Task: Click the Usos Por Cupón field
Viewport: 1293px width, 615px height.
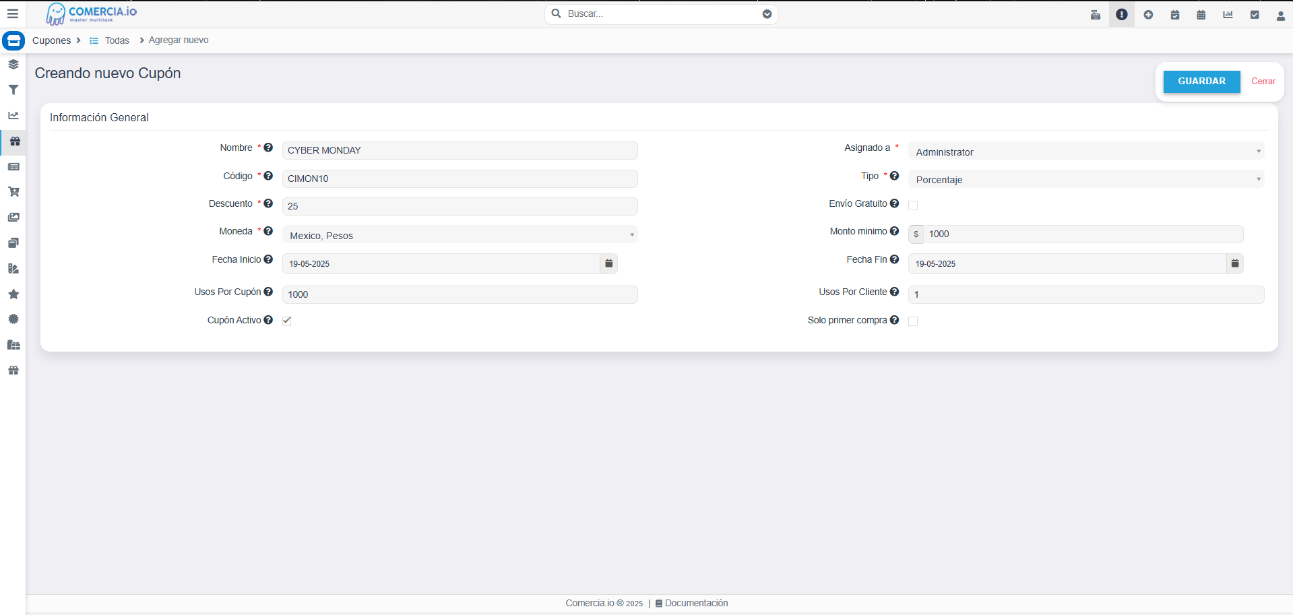Action: (460, 294)
